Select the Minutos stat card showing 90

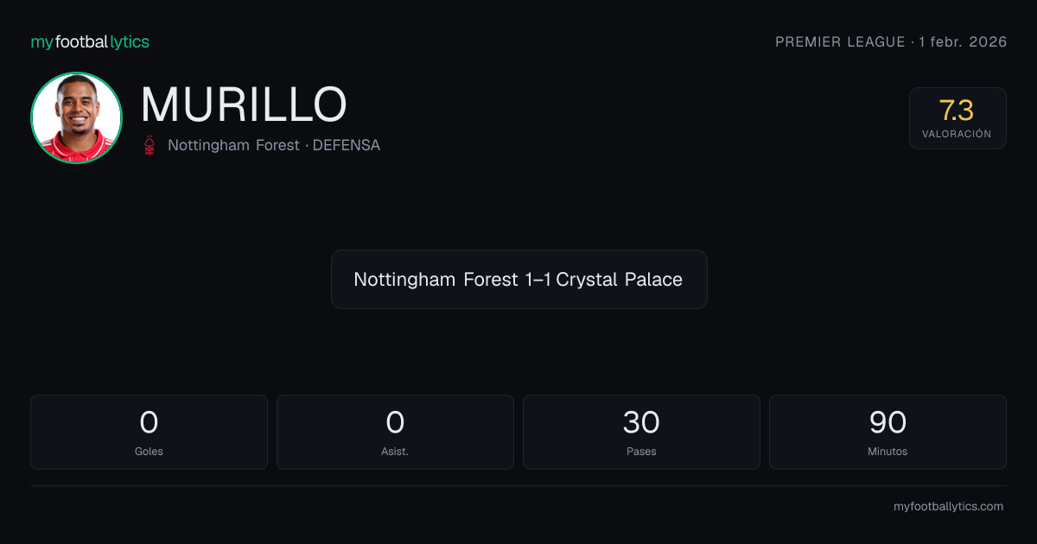coord(887,432)
